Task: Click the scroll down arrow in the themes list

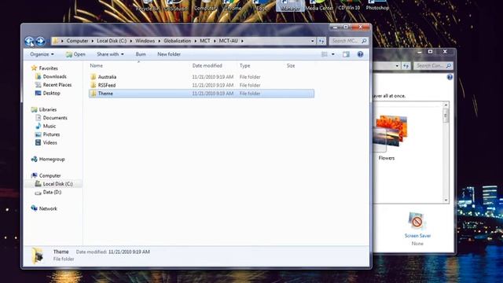Action: (446, 200)
